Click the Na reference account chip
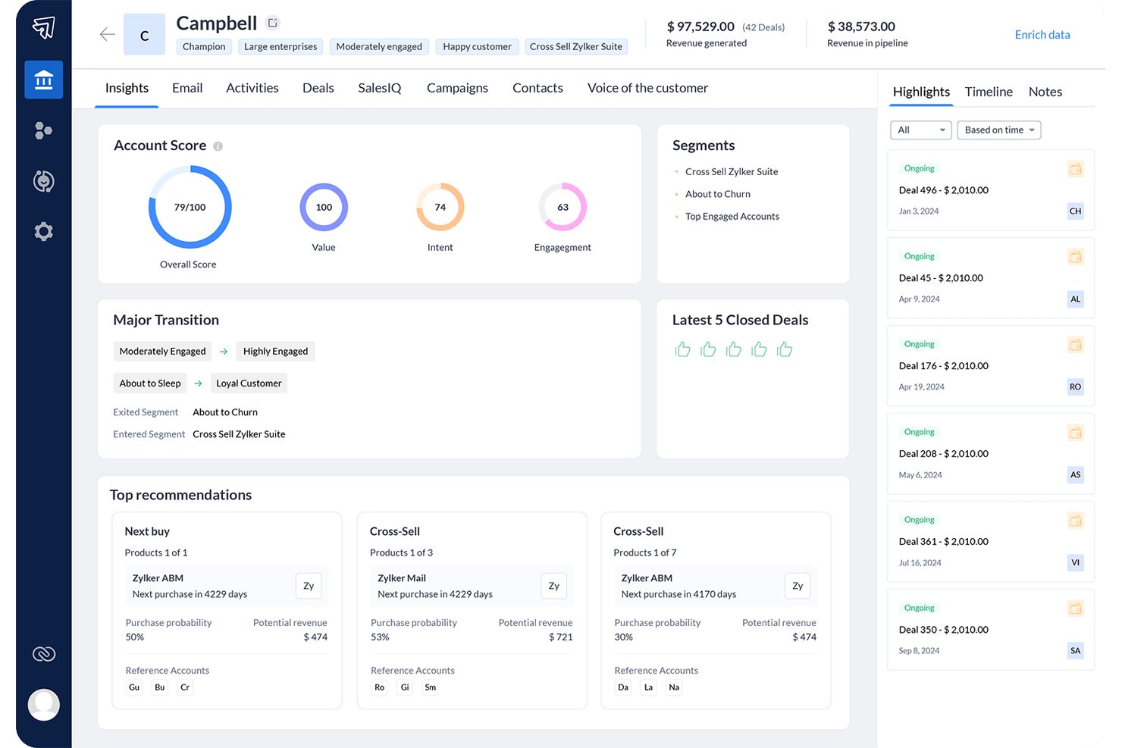 [674, 687]
